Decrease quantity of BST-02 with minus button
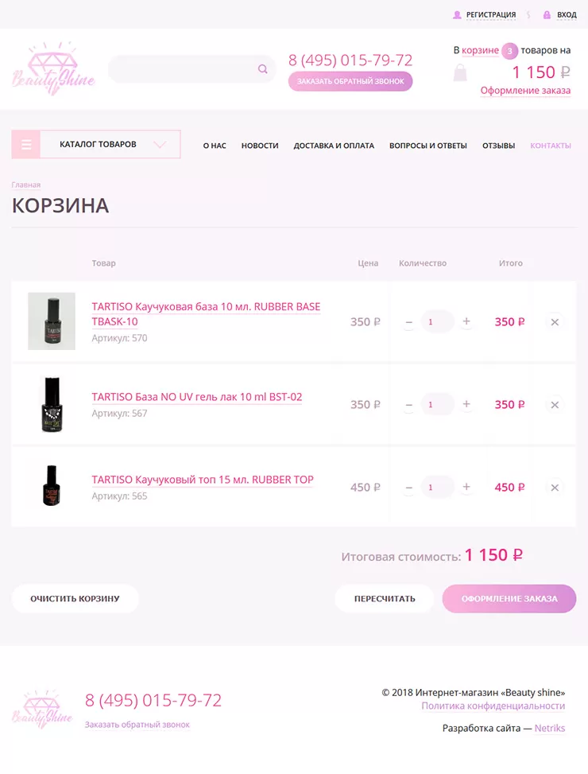The width and height of the screenshot is (588, 774). 408,404
